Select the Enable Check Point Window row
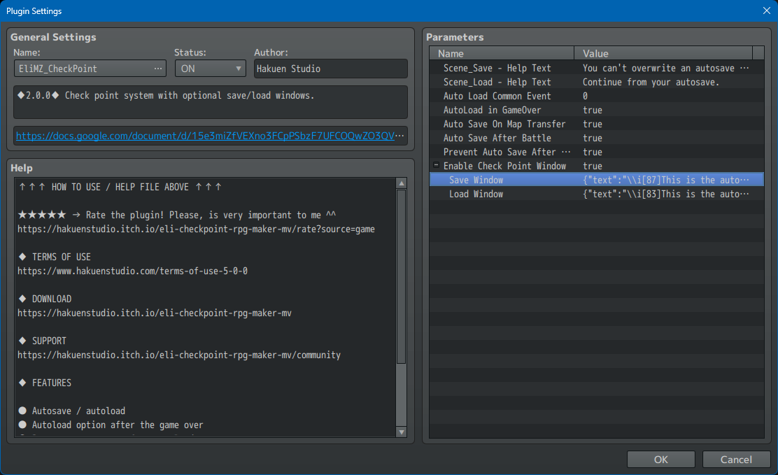The height and width of the screenshot is (475, 778). (596, 166)
